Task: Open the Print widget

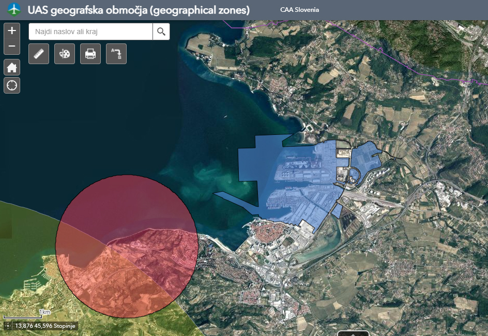Action: coord(90,54)
